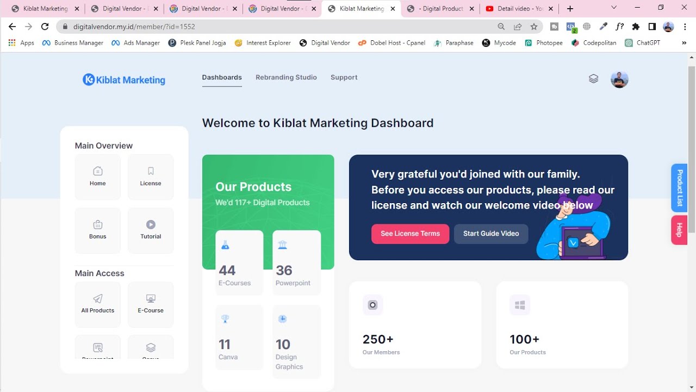Open the browser side panel icon
The image size is (696, 392).
[x=652, y=26]
